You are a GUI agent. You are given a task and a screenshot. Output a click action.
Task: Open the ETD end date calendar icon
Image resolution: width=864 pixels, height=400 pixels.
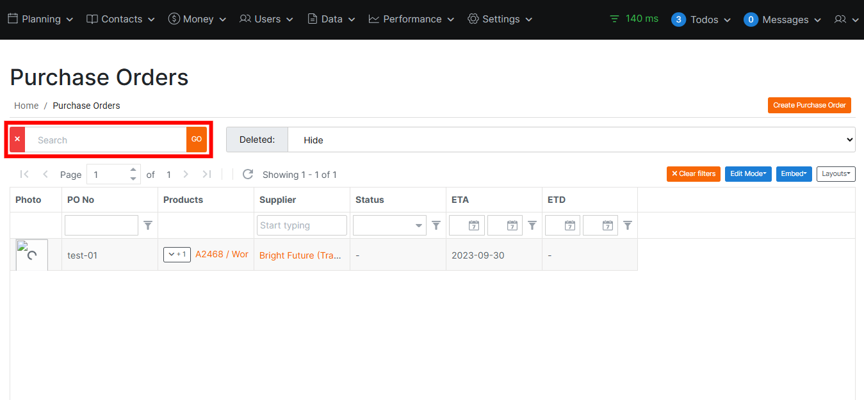[600, 225]
